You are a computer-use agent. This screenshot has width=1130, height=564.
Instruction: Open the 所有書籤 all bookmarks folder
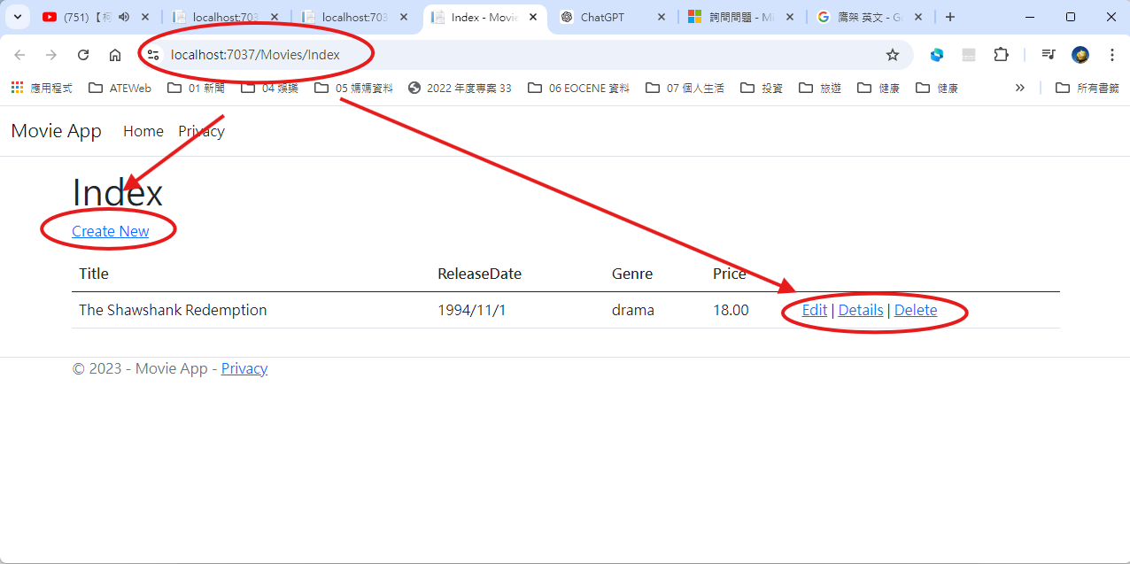coord(1087,88)
